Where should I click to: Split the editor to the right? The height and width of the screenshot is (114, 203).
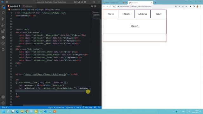(95, 6)
